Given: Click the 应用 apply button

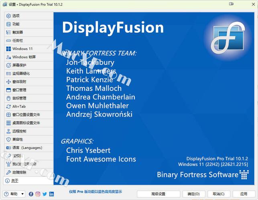Looking at the screenshot, I should pyautogui.click(x=244, y=194).
